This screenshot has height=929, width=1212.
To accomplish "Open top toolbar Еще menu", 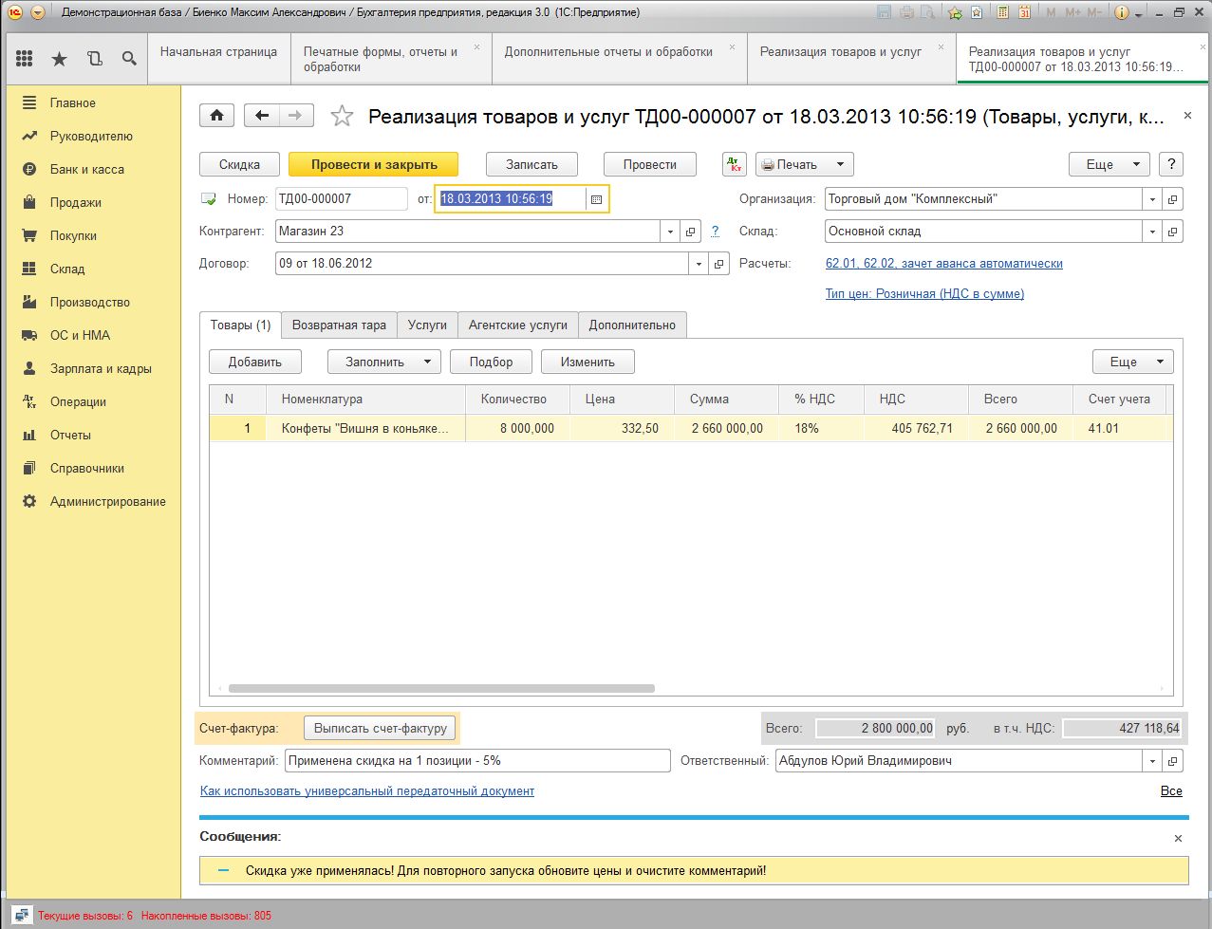I will (x=1109, y=164).
